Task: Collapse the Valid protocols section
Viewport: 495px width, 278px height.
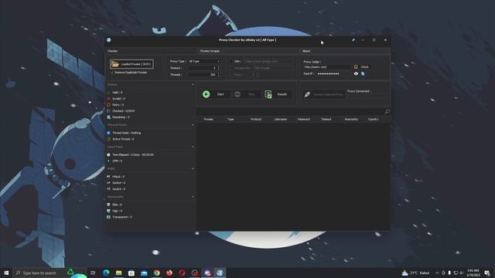Action: (193, 169)
